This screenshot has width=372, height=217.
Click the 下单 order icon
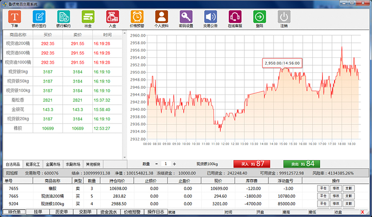point(14,17)
